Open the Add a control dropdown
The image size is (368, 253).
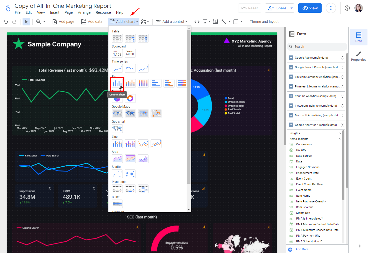coord(172,22)
